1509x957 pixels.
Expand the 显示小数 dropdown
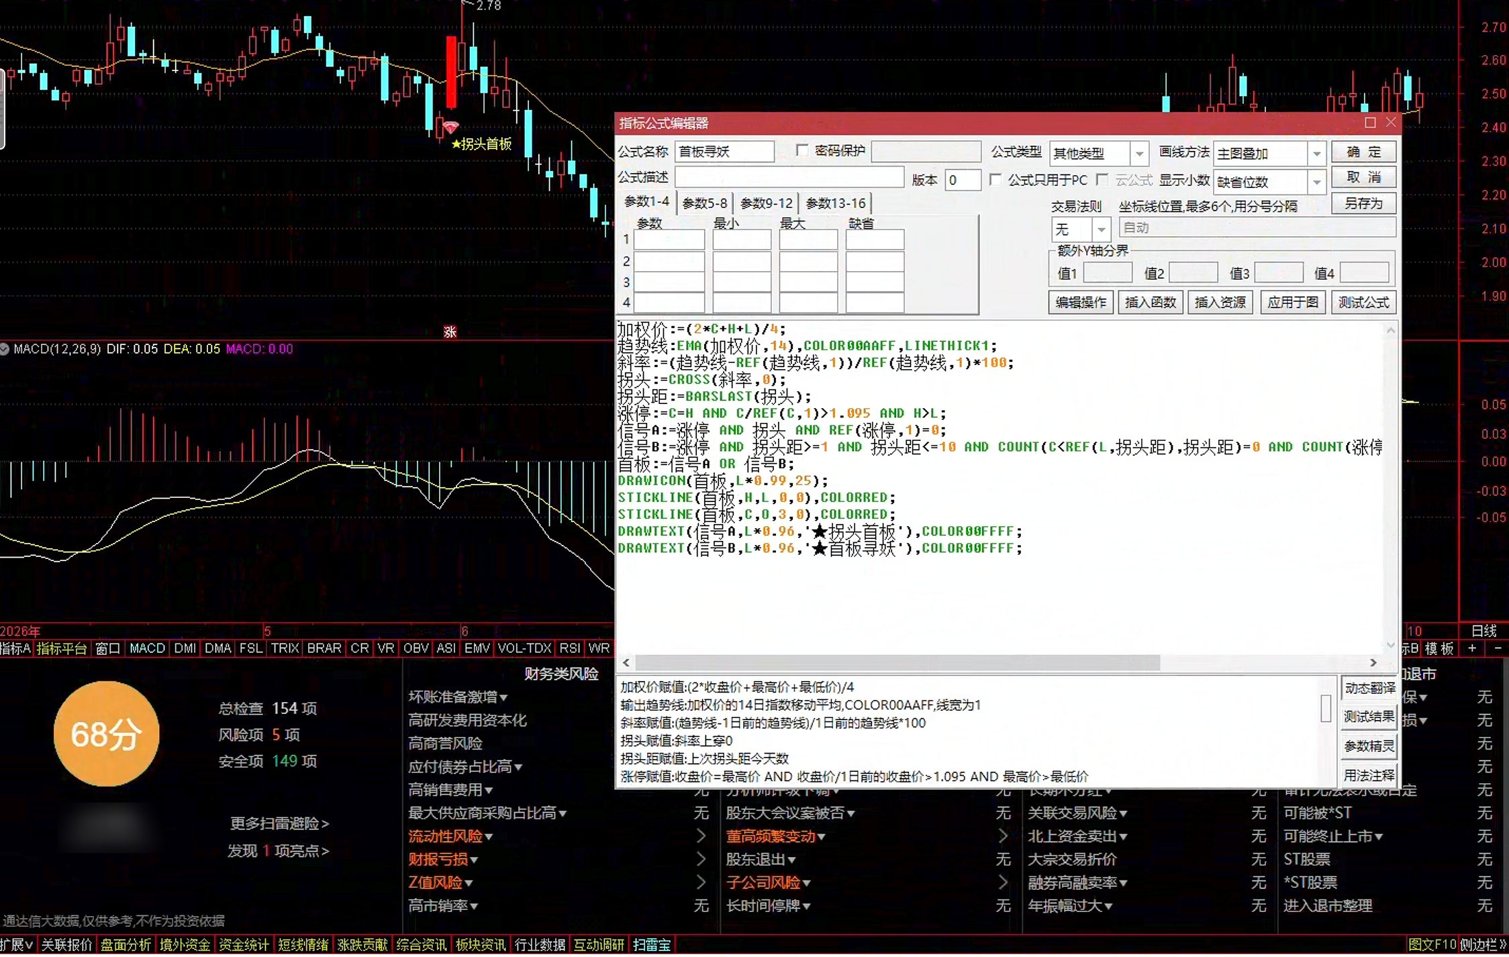point(1316,182)
